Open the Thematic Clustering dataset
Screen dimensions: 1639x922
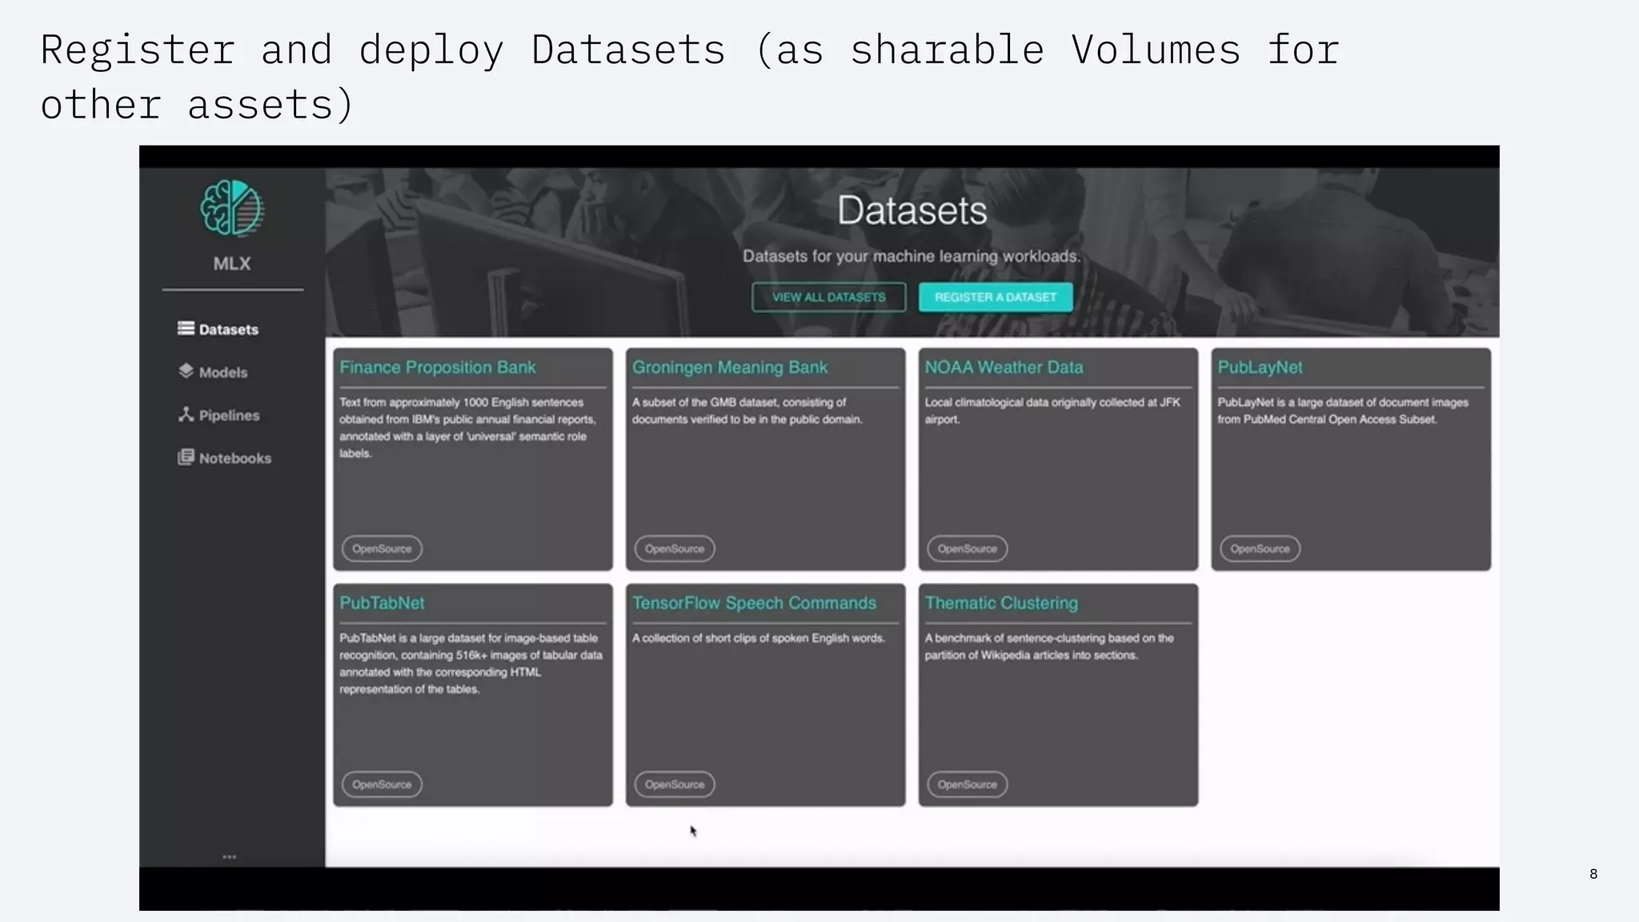coord(1001,603)
